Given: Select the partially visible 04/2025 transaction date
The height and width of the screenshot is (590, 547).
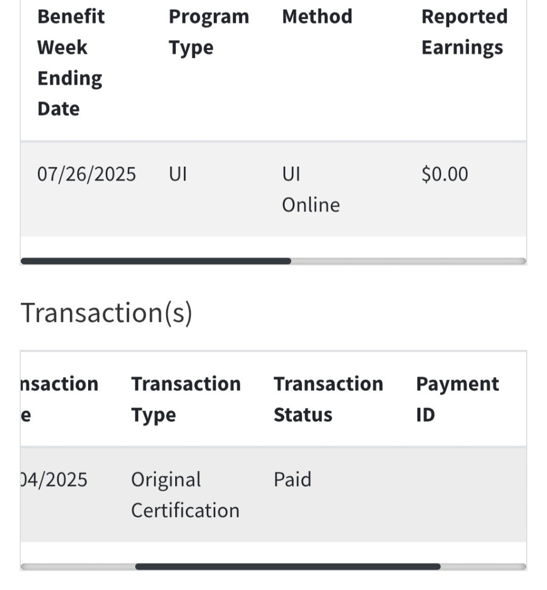Looking at the screenshot, I should coord(53,479).
